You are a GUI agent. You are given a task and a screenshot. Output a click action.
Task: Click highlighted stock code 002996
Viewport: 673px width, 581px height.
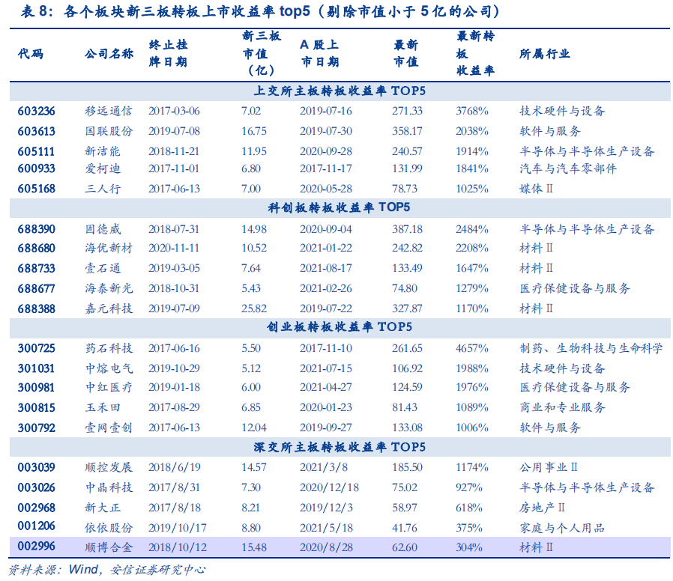pos(37,547)
